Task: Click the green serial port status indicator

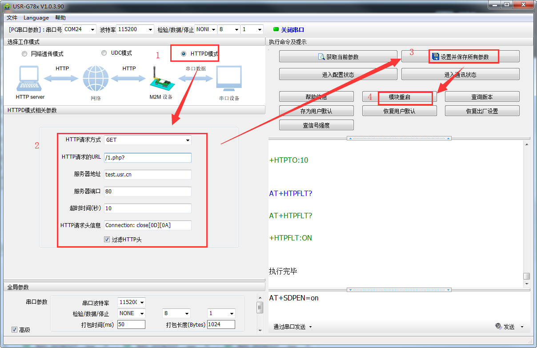Action: 276,30
